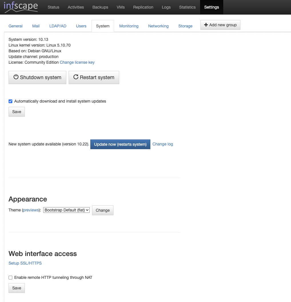Go to the Statistics page
This screenshot has height=302, width=291.
(187, 7)
